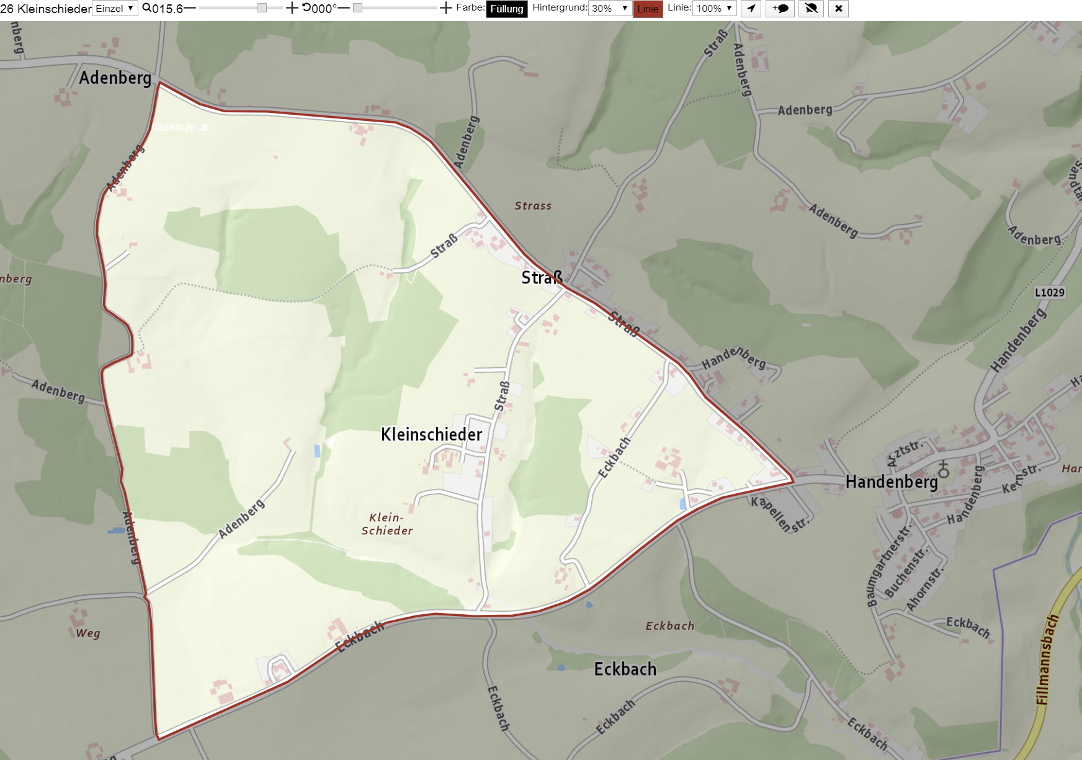This screenshot has width=1082, height=760.
Task: Open the Linie 100% dropdown
Action: tap(714, 9)
